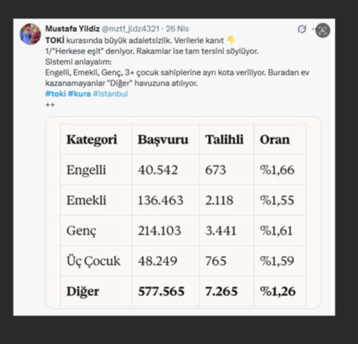Viewport: 358px width, 344px height.
Task: Select the Diğer row label
Action: tap(83, 291)
